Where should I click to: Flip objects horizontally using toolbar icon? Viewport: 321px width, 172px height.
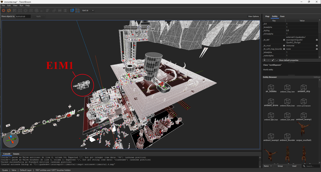tap(60, 10)
